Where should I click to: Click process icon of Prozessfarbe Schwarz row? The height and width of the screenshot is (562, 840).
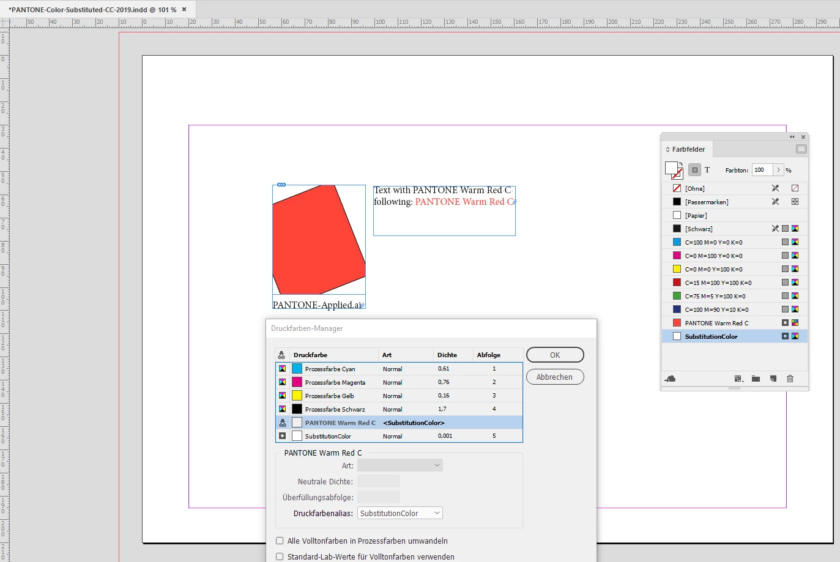(282, 409)
